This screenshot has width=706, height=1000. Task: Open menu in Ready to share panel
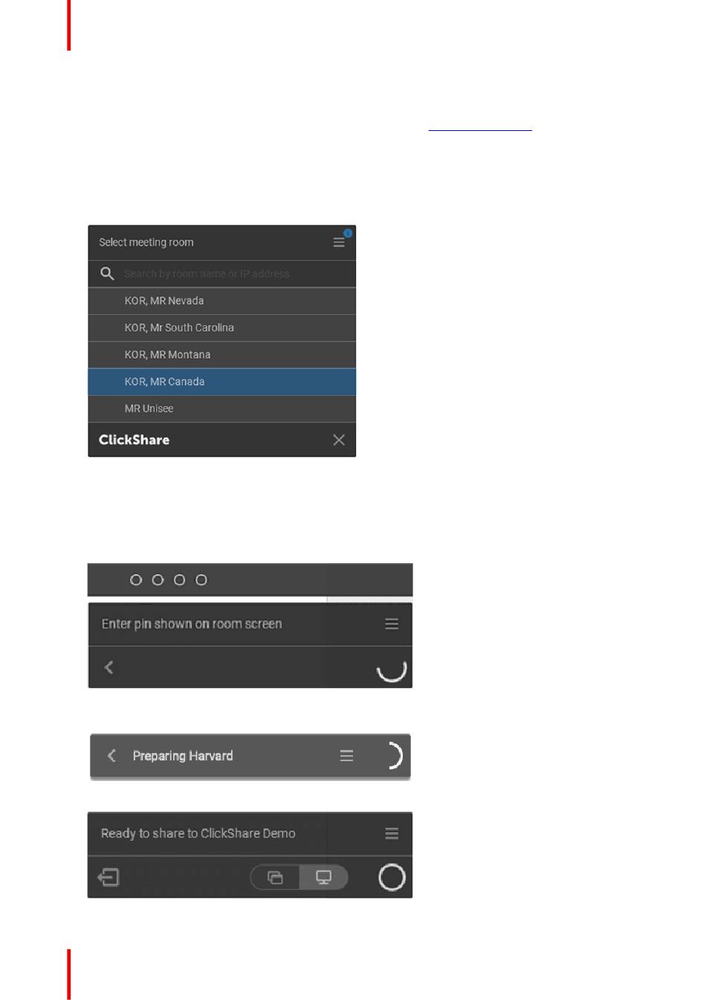click(x=392, y=833)
